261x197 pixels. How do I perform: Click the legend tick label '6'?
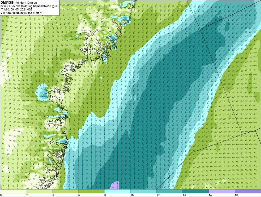pos(79,195)
